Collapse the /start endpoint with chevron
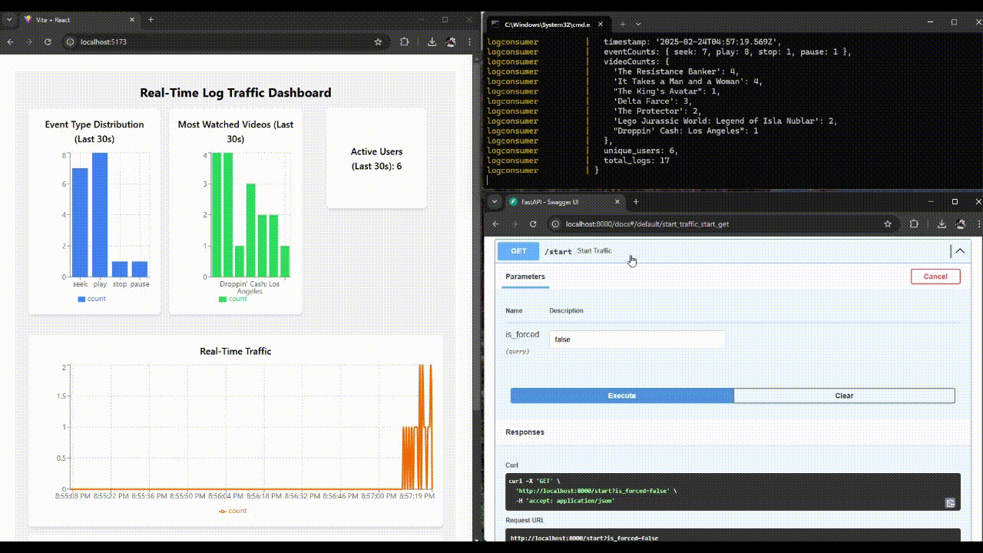This screenshot has width=983, height=553. click(x=959, y=251)
